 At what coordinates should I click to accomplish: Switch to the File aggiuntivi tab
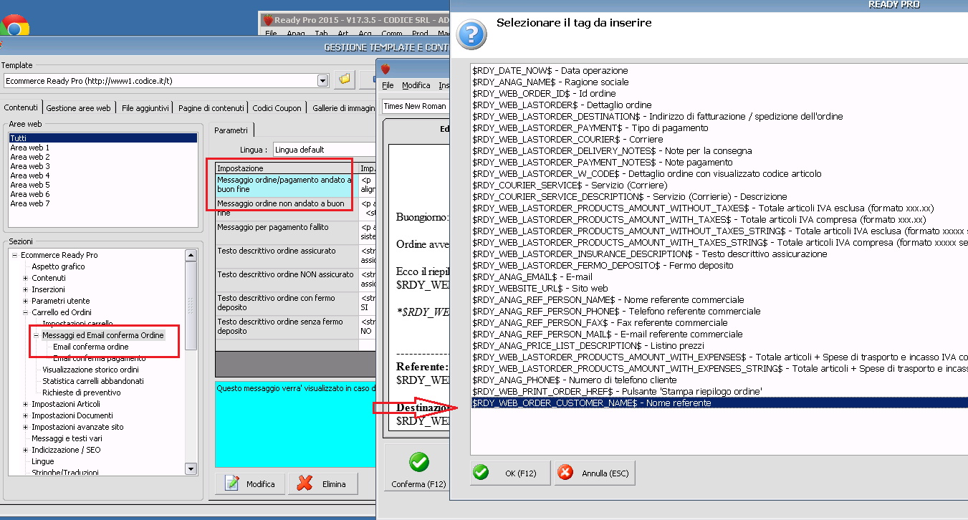tap(145, 108)
